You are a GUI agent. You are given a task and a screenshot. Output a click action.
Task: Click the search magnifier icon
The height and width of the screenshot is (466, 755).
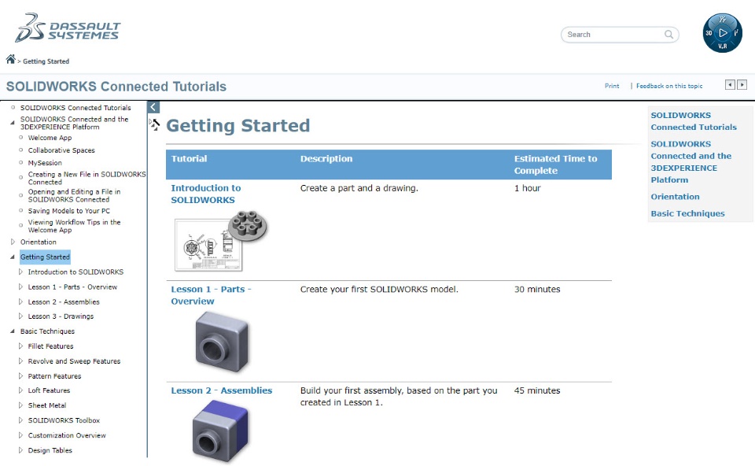click(x=668, y=34)
